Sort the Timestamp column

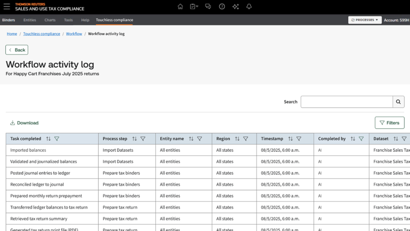(290, 139)
